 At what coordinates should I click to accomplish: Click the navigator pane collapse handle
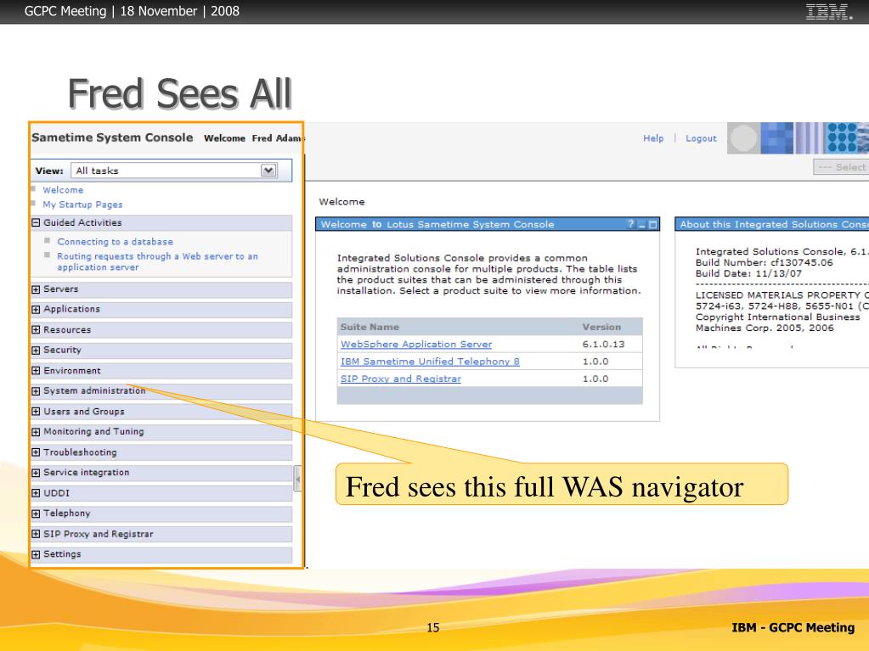pyautogui.click(x=297, y=479)
